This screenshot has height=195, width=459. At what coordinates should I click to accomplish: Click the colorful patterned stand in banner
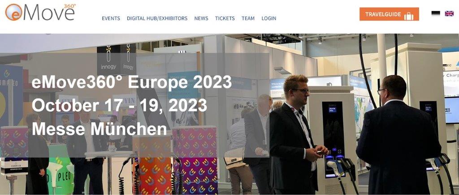[195, 160]
